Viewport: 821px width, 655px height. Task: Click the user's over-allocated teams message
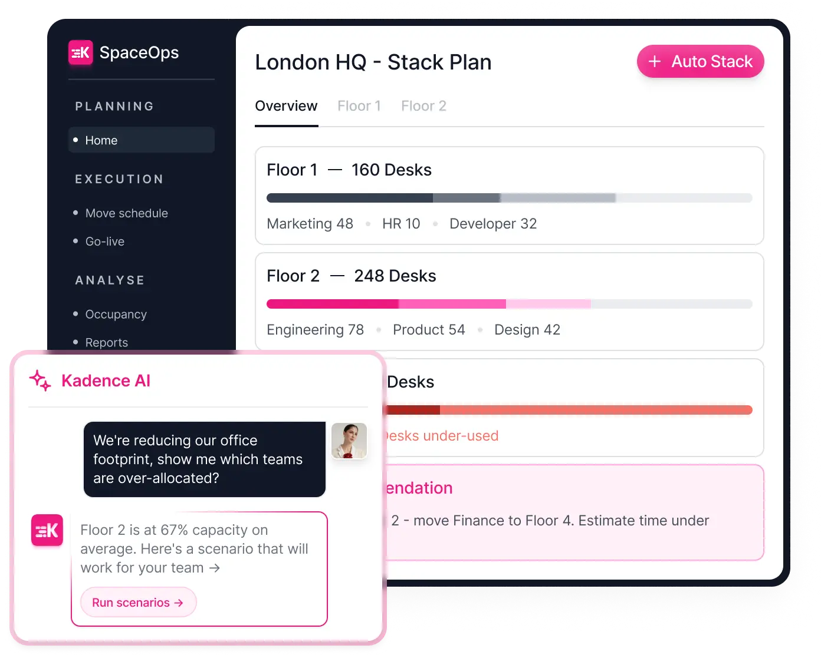[x=204, y=459]
